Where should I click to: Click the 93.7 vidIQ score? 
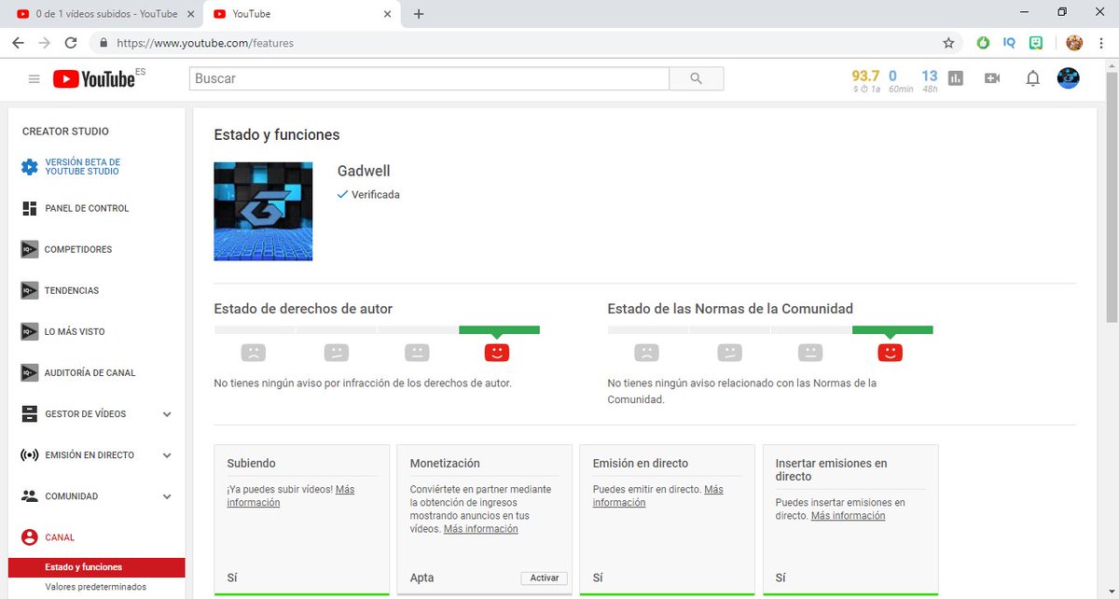(x=865, y=77)
